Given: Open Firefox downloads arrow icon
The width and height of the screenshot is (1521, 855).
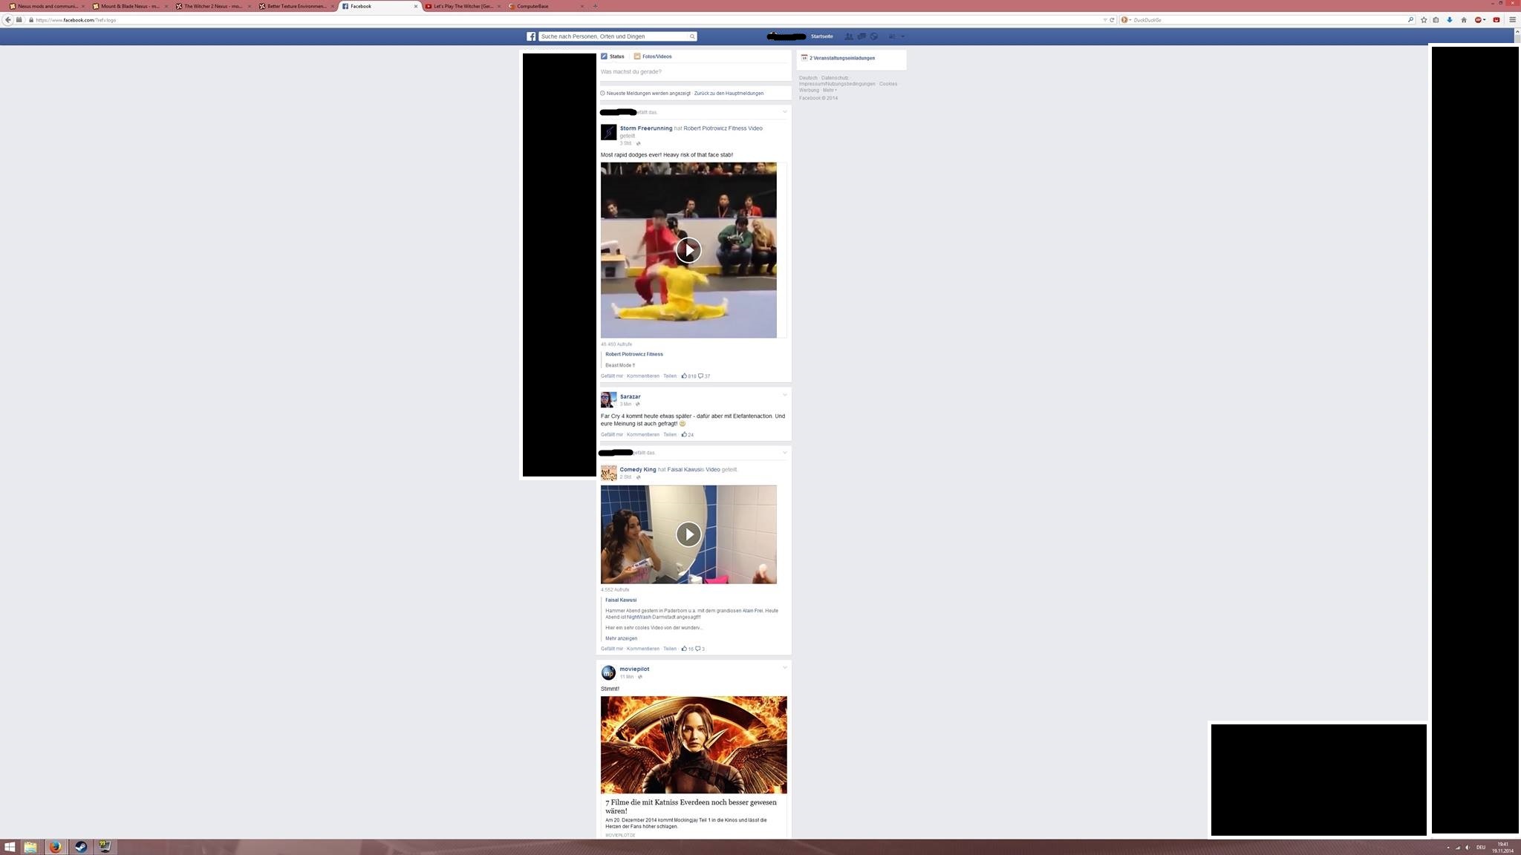Looking at the screenshot, I should point(1449,20).
